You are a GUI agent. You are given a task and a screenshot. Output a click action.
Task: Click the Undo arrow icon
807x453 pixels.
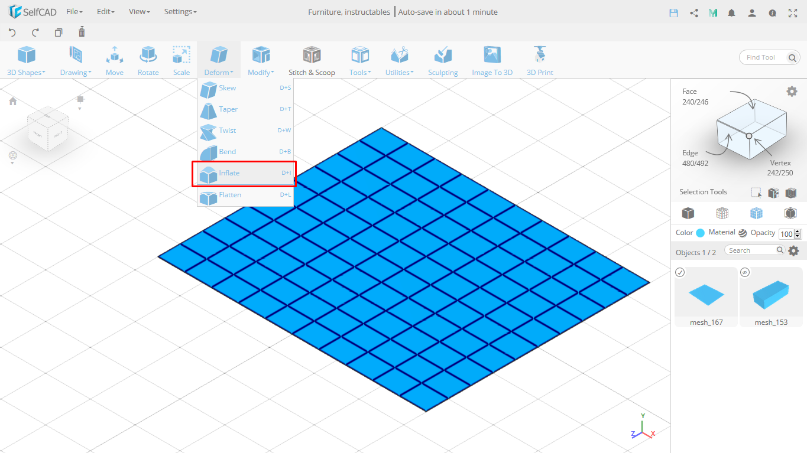point(12,32)
